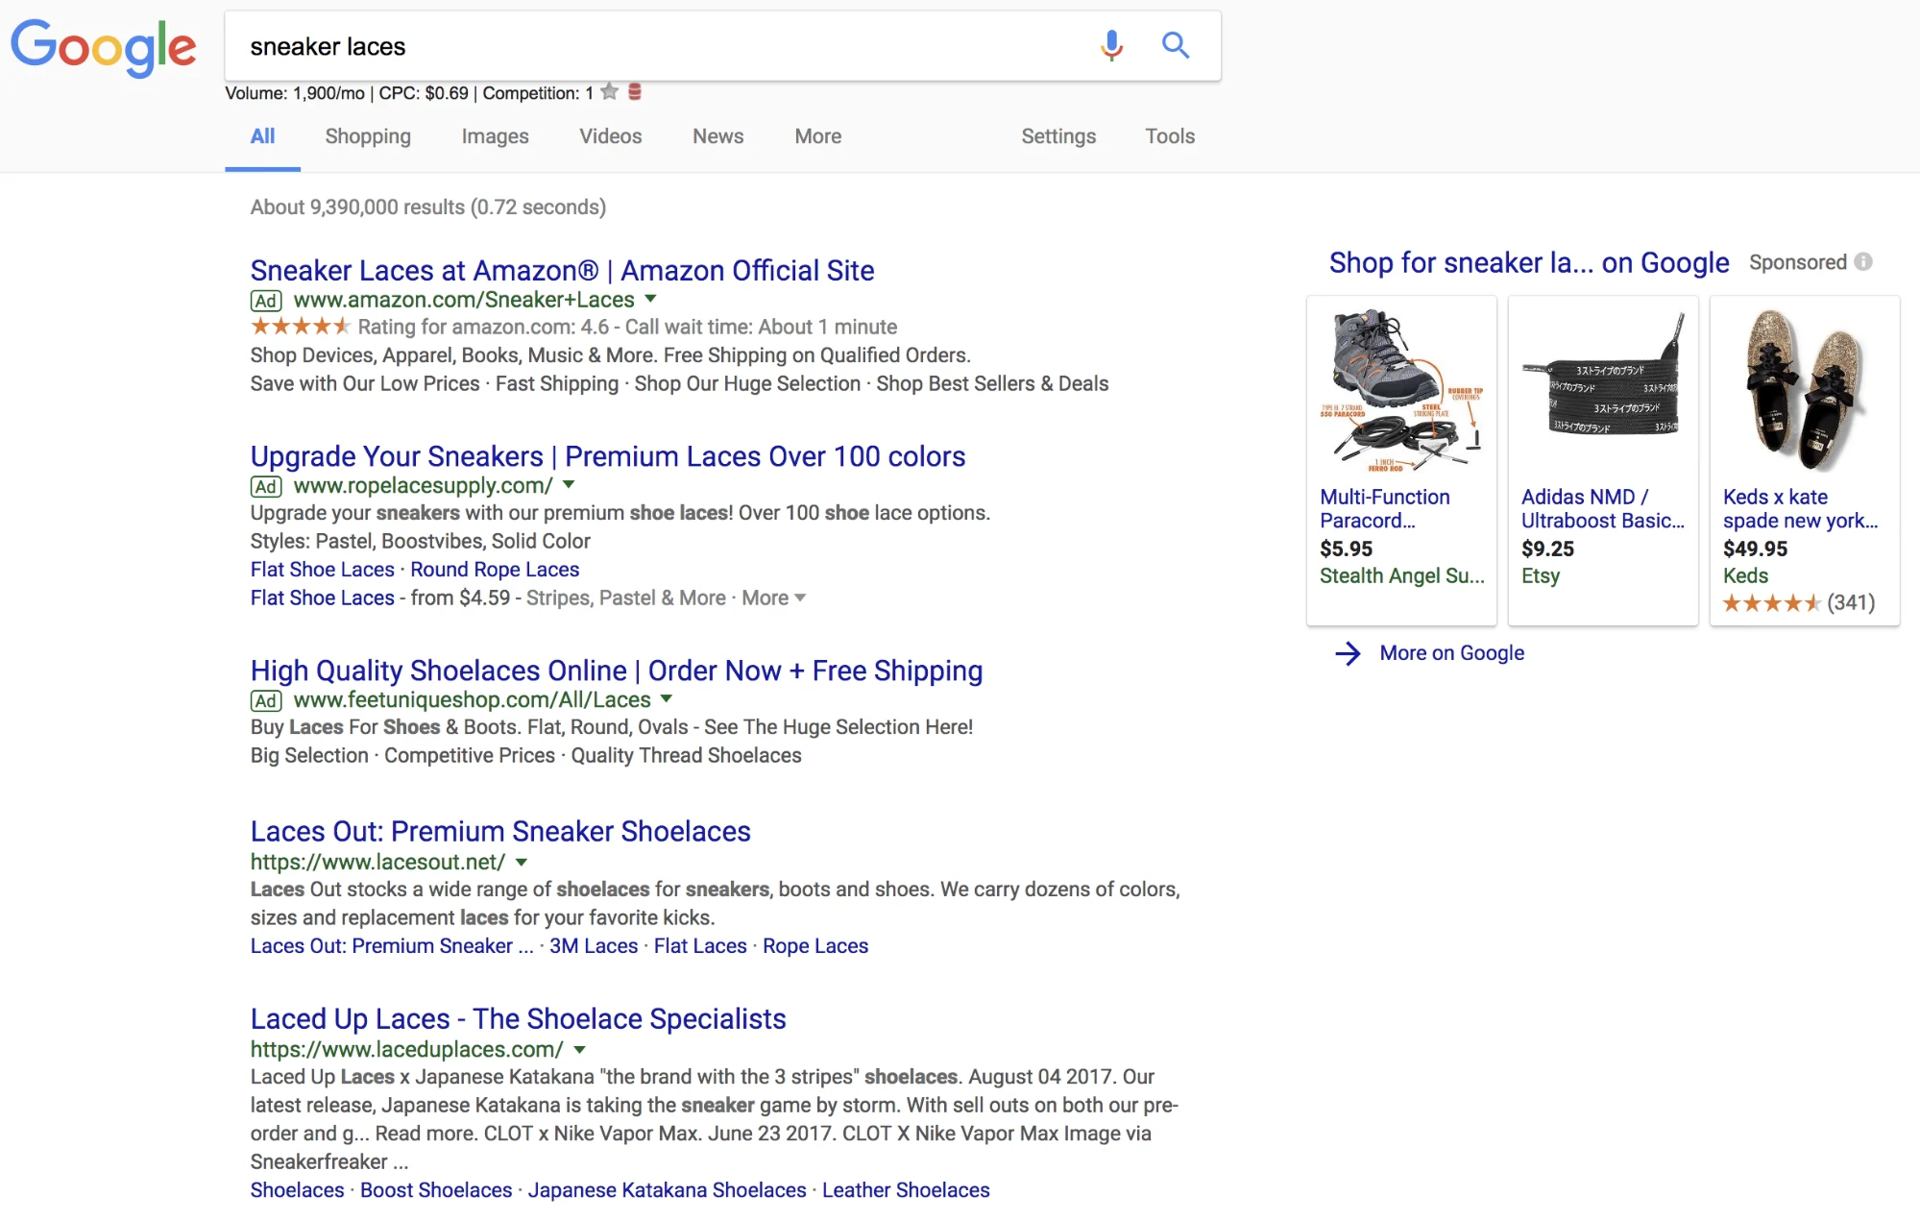Open Laces Out: Premium Sneaker Shoelaces result
The image size is (1920, 1220).
(x=500, y=831)
